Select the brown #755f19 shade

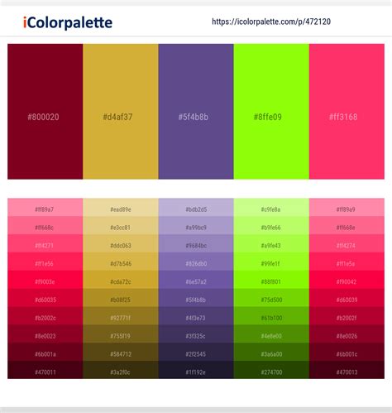(x=121, y=334)
